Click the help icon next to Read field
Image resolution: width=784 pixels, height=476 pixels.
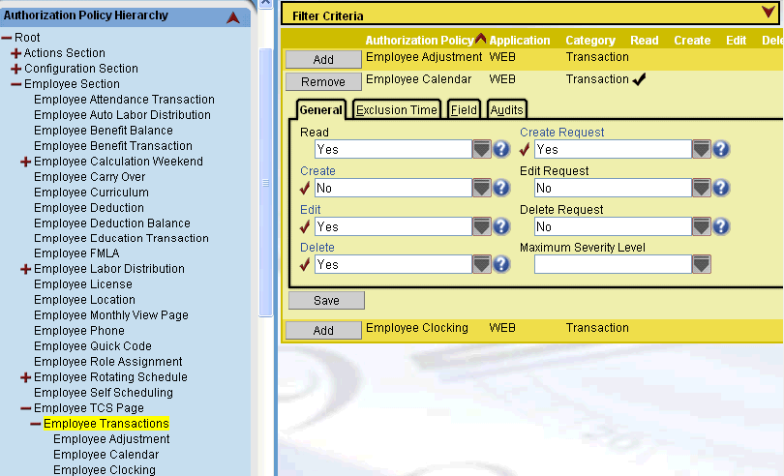(x=501, y=149)
